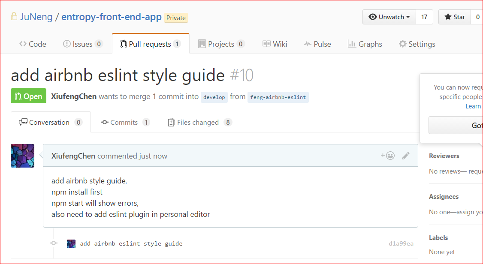
Task: Open the Wiki tab
Action: (275, 44)
